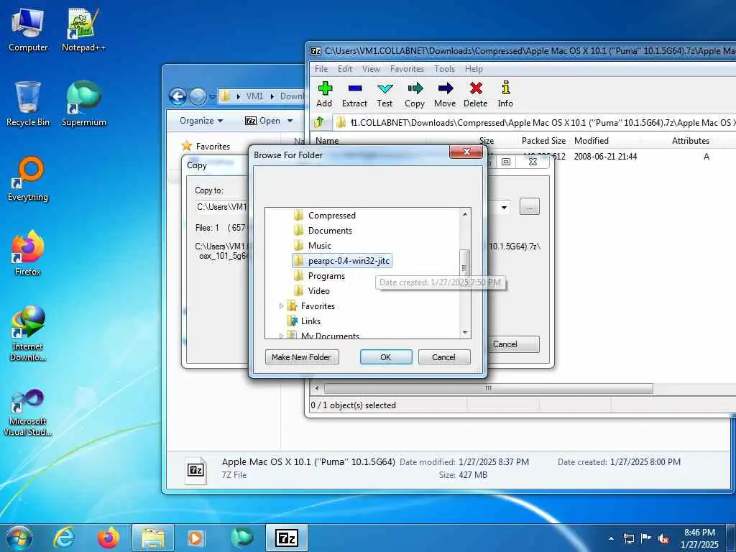Open the Computer desktop icon

[28, 29]
